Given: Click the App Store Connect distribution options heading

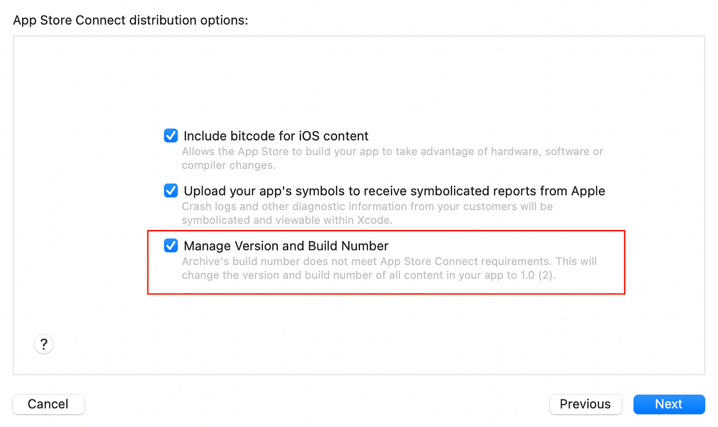Looking at the screenshot, I should [131, 20].
